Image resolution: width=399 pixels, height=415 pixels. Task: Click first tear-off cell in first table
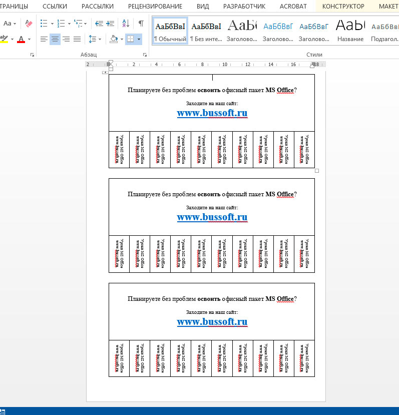point(119,150)
